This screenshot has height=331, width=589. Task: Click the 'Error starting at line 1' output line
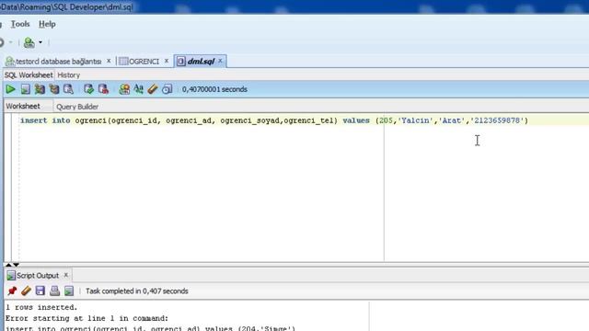(87, 318)
